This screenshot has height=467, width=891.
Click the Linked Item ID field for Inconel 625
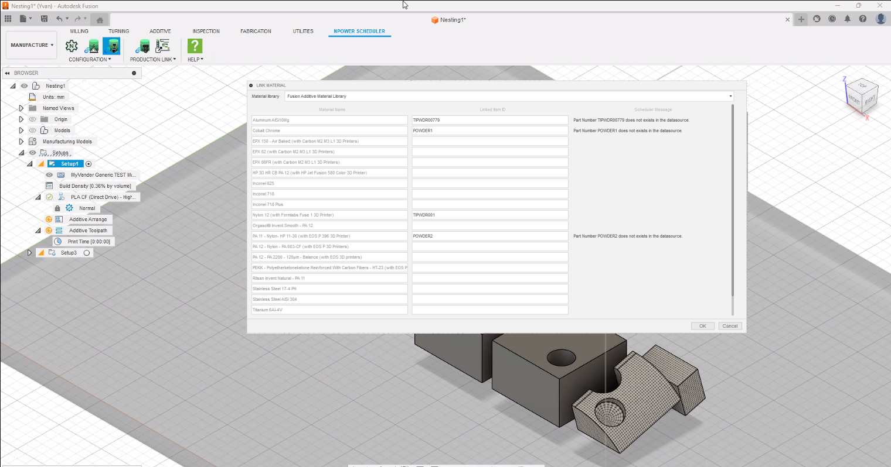(489, 183)
